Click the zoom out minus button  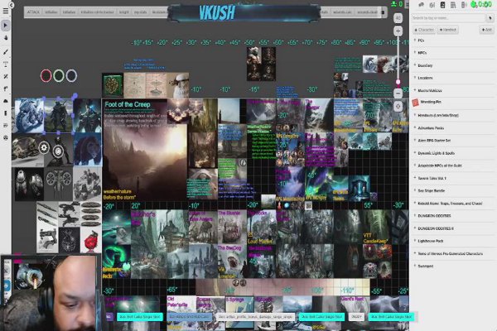point(398,94)
